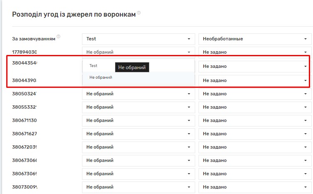Open Не задано dropdown in 177894030 row

tap(255, 52)
